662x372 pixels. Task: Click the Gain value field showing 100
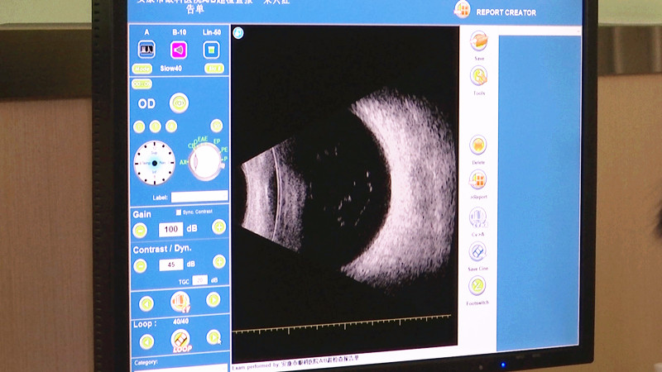click(171, 229)
